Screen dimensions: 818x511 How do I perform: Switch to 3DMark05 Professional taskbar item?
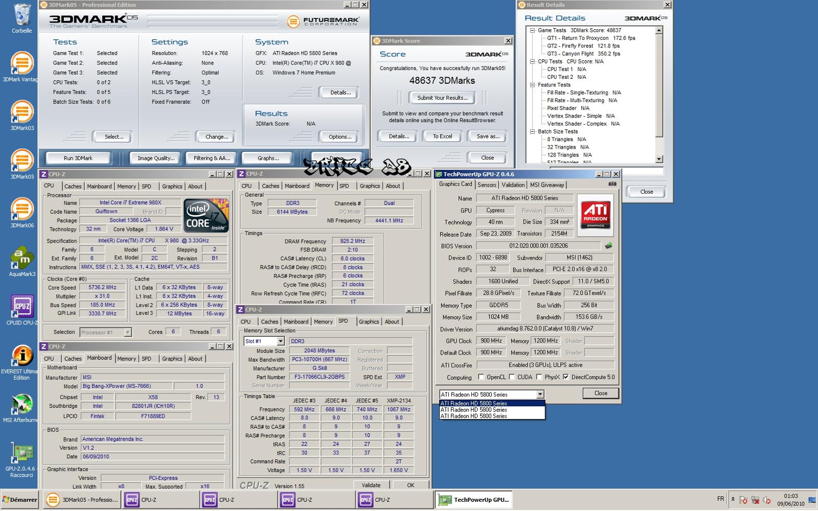tap(82, 500)
